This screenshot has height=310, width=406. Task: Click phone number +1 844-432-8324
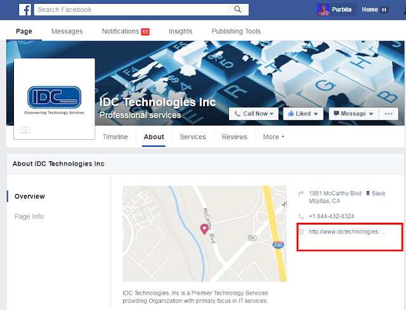tap(331, 216)
